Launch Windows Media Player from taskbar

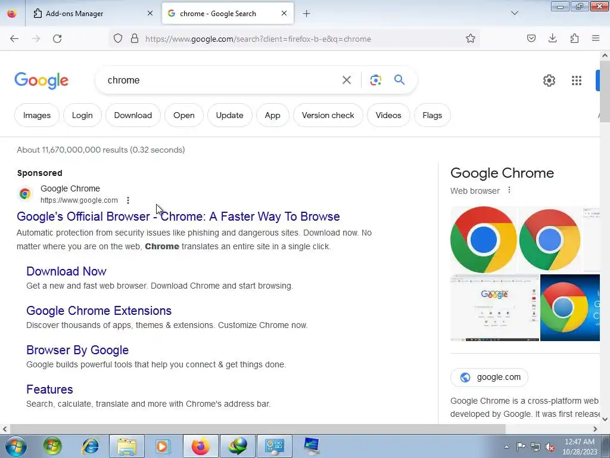(163, 446)
